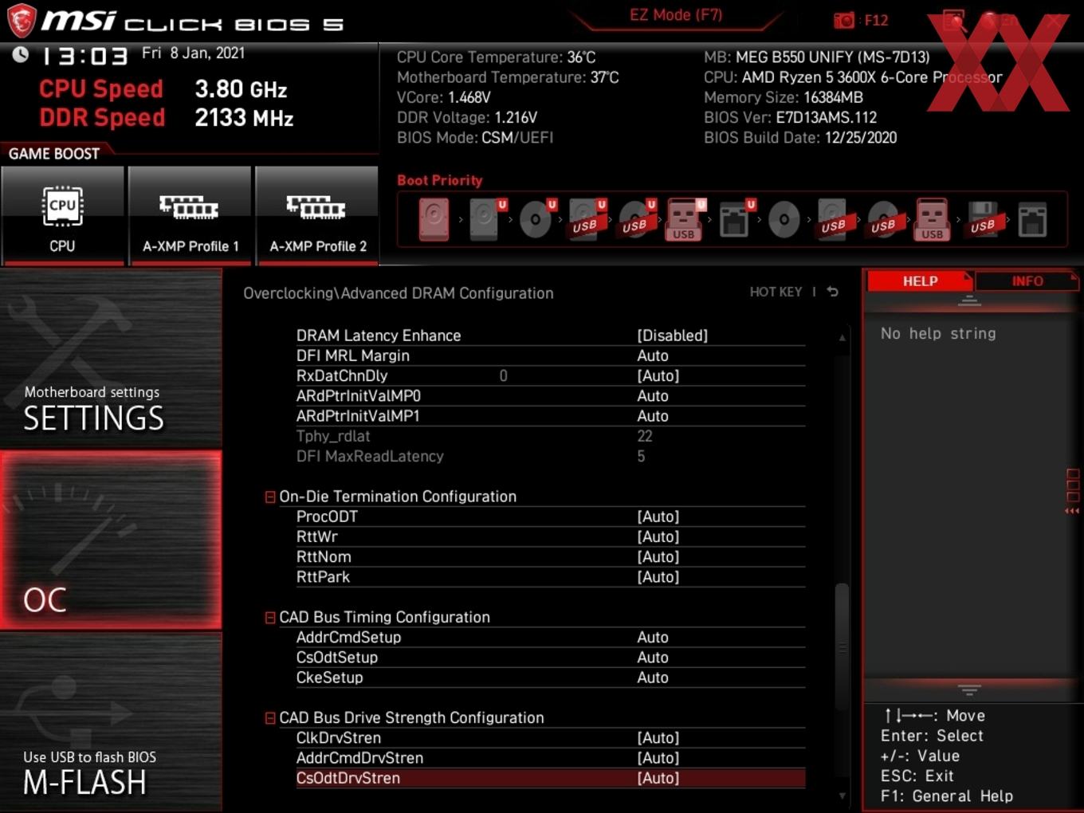Select legacy USB key boot icon without badge
Screen dimensions: 1084x813
pos(932,219)
